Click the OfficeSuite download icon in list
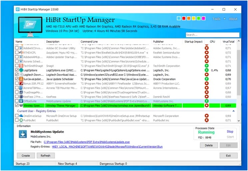Screen dimensions: 248x171 pyautogui.click(x=21, y=101)
